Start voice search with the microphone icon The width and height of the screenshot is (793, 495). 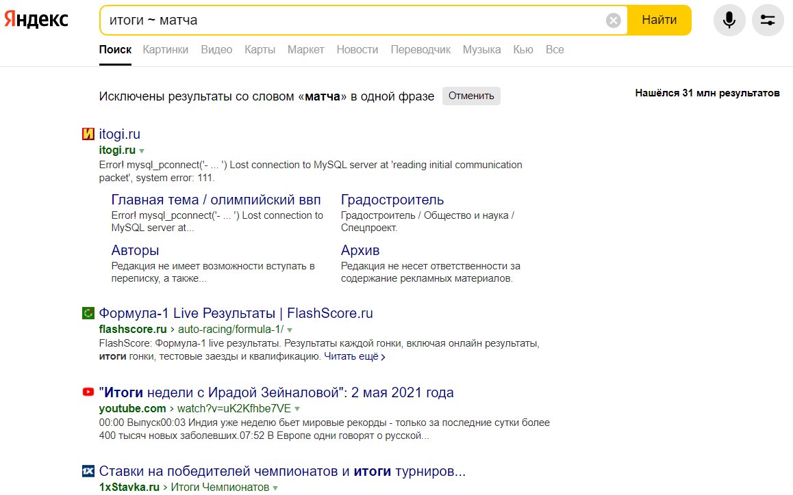coord(729,21)
